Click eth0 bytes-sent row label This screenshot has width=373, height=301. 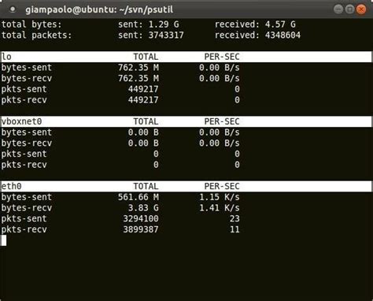[x=27, y=197]
